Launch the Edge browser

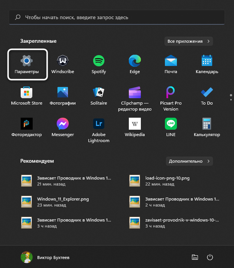[135, 64]
